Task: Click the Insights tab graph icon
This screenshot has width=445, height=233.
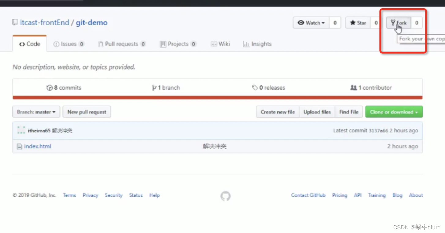Action: [246, 44]
